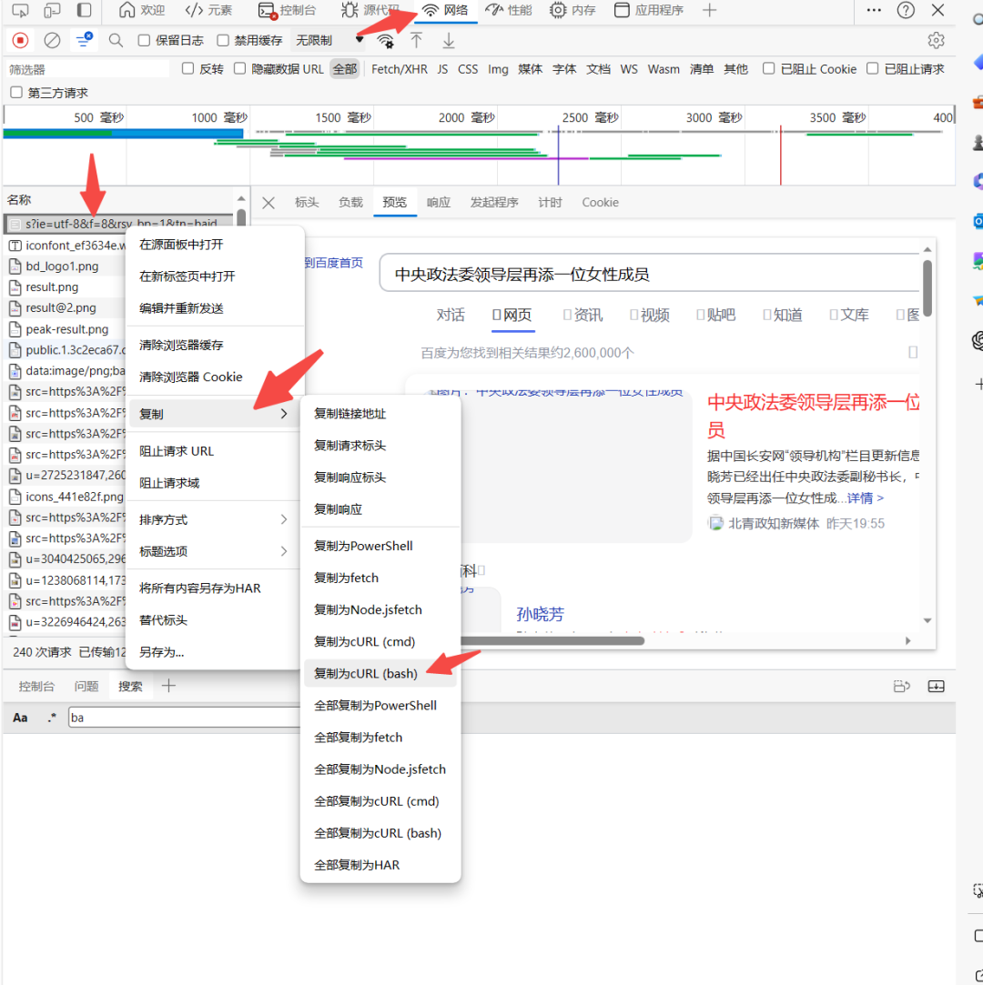Add a drawer tab with plus
Screen dimensions: 983x985
(168, 686)
